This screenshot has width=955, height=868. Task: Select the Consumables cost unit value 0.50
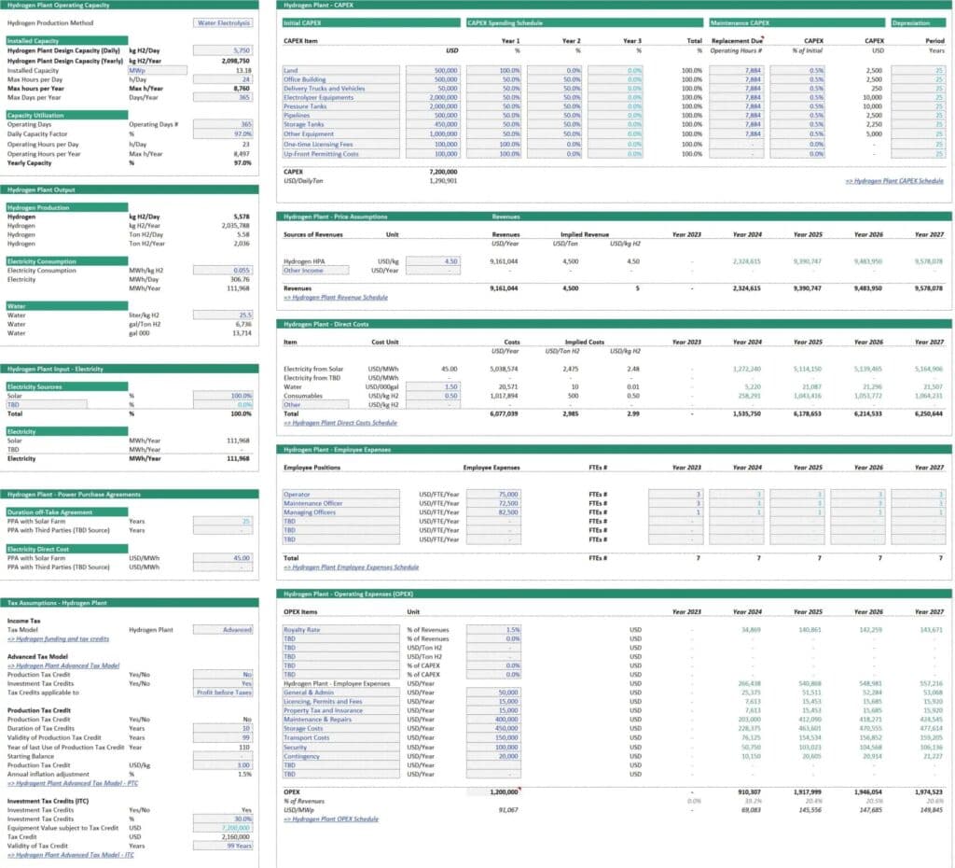click(x=433, y=397)
